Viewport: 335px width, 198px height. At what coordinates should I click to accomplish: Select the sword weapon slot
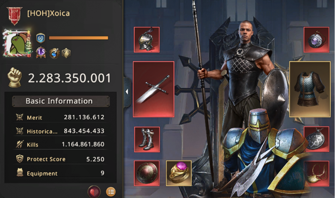153,89
